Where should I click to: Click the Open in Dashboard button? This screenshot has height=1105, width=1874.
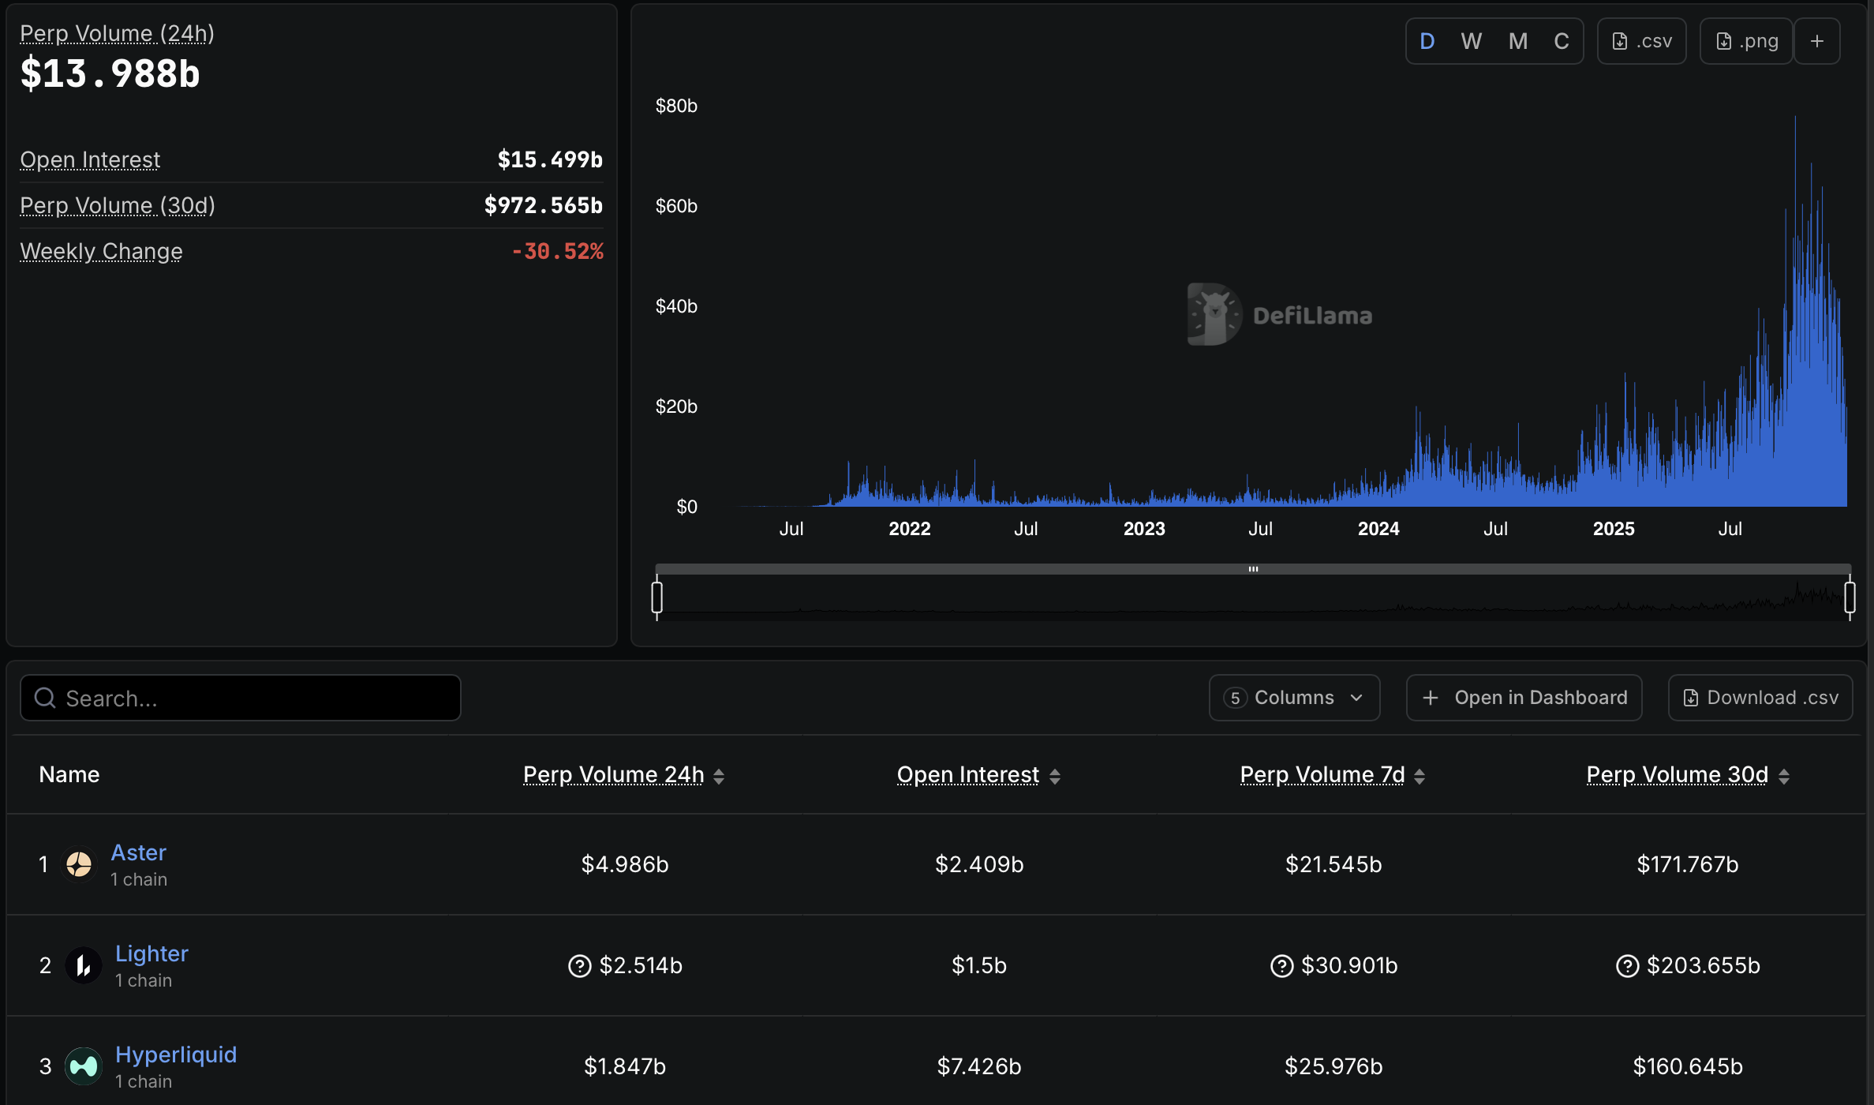click(x=1524, y=697)
